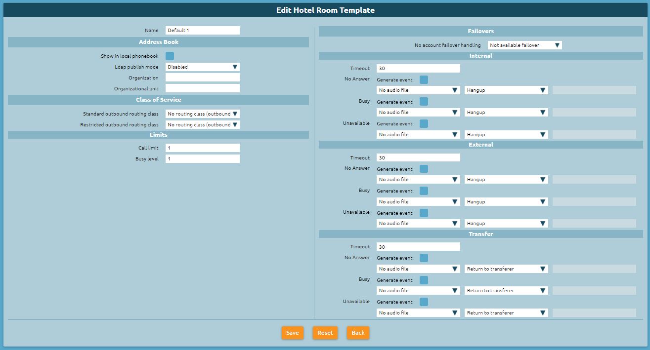650x350 pixels.
Task: Enable Generate event for External No Answer
Action: tap(424, 169)
